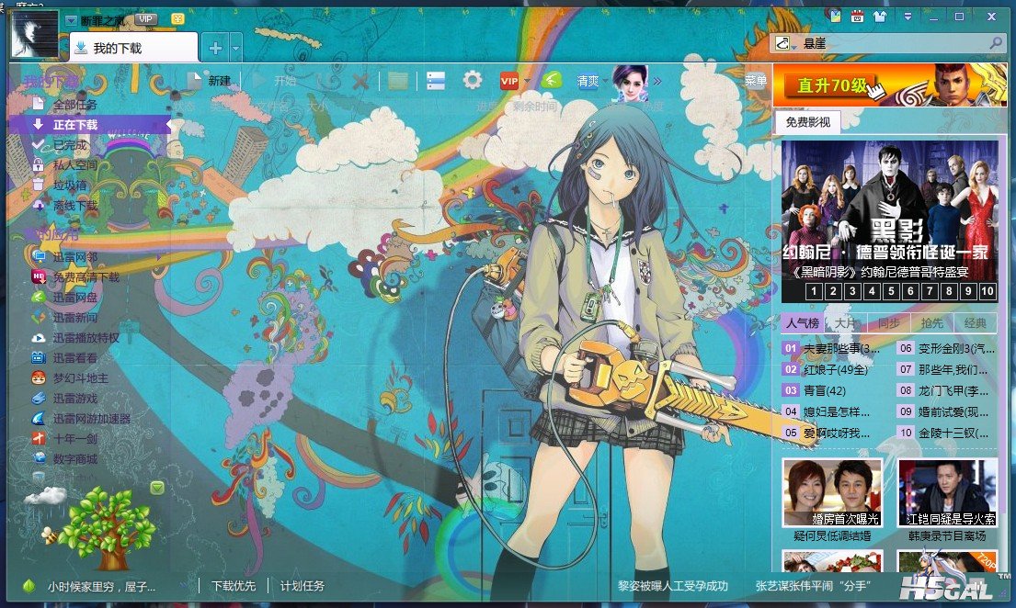The width and height of the screenshot is (1016, 608).
Task: Click the red X delete task icon
Action: [x=360, y=81]
